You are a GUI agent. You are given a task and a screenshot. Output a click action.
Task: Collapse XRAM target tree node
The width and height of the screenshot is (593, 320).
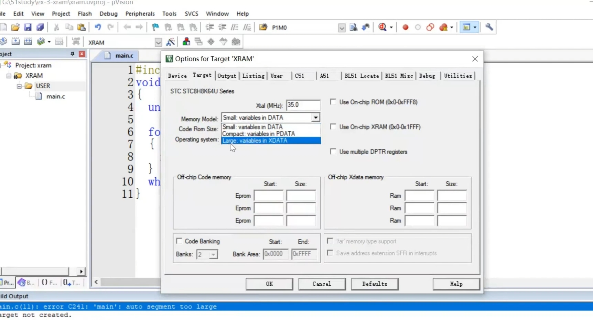[x=9, y=76]
